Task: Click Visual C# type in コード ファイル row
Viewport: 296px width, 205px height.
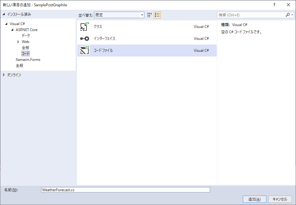Action: click(x=201, y=51)
